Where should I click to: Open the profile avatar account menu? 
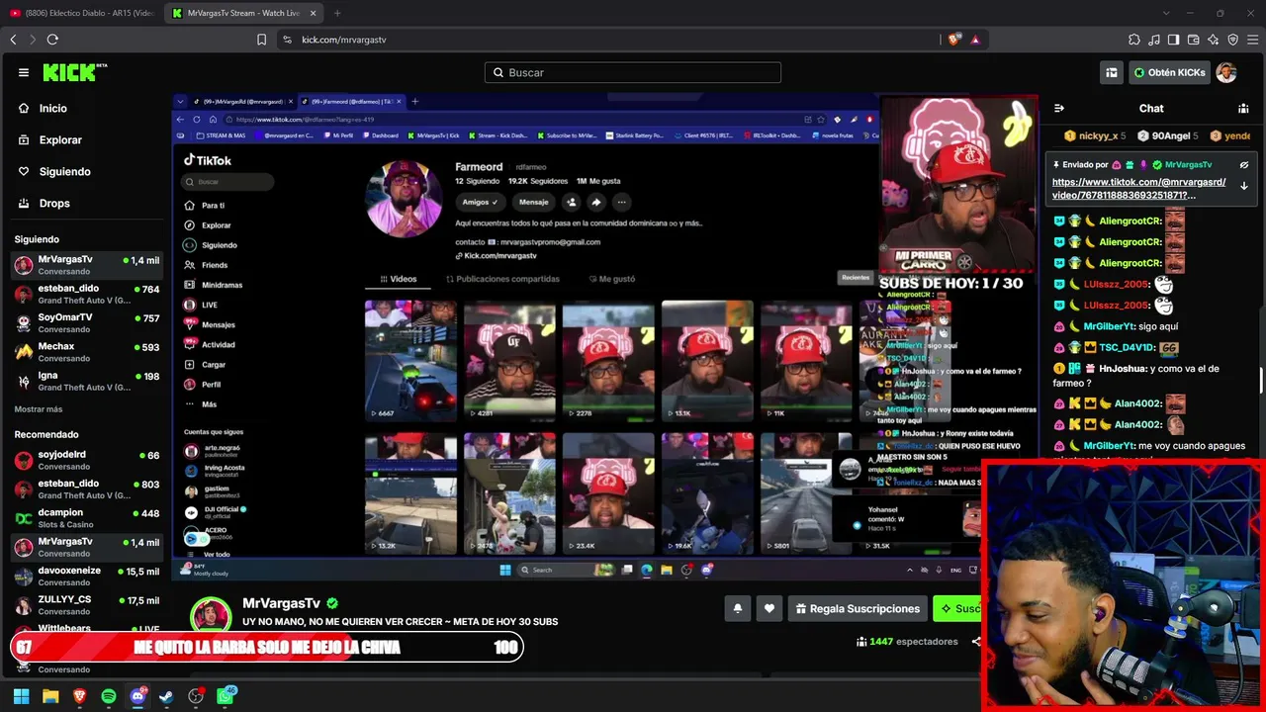(1226, 72)
